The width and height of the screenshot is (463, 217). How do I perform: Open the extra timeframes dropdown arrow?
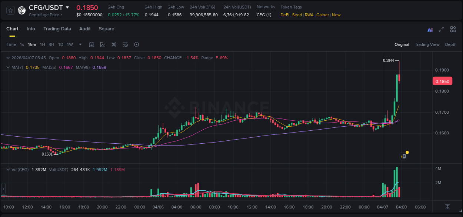pyautogui.click(x=80, y=44)
